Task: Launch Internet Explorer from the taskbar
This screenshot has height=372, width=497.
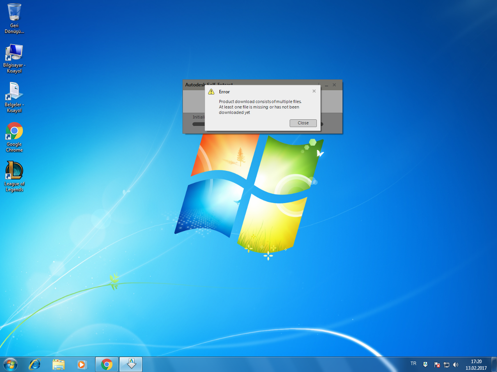Action: click(x=35, y=365)
